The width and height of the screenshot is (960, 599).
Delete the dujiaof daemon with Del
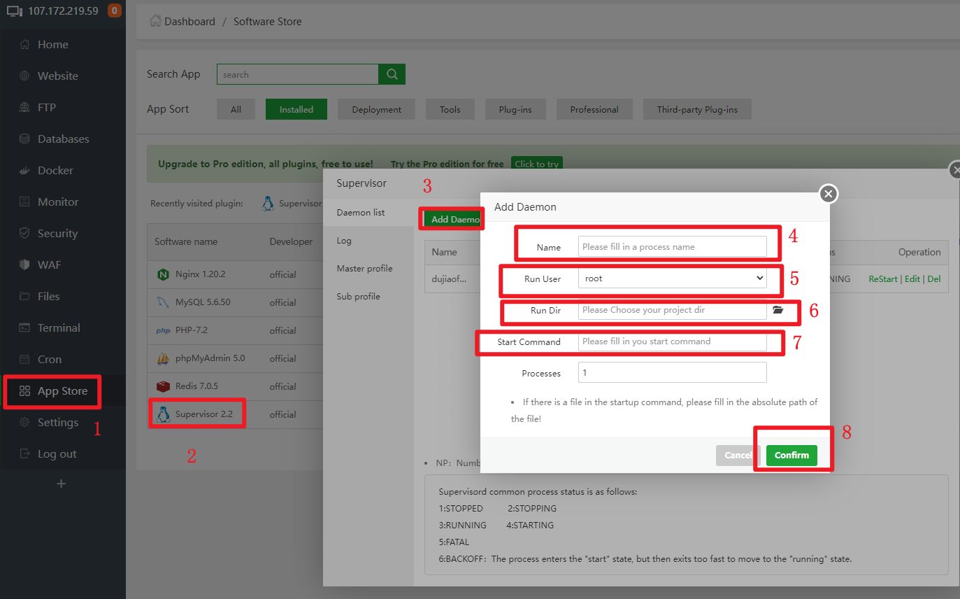[x=934, y=279]
